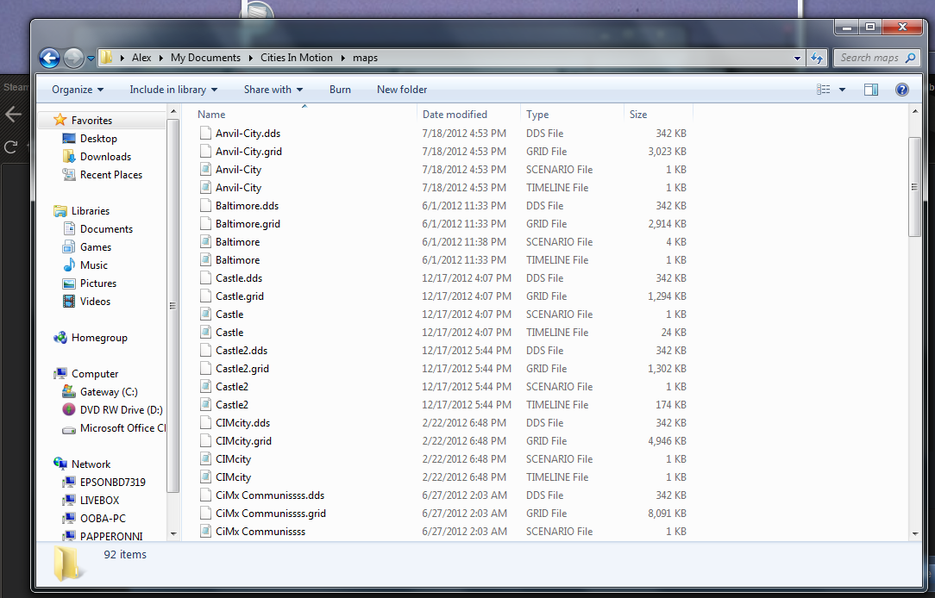Open recent locations arrow beside Forward button
Screen dimensions: 935x598
point(91,59)
